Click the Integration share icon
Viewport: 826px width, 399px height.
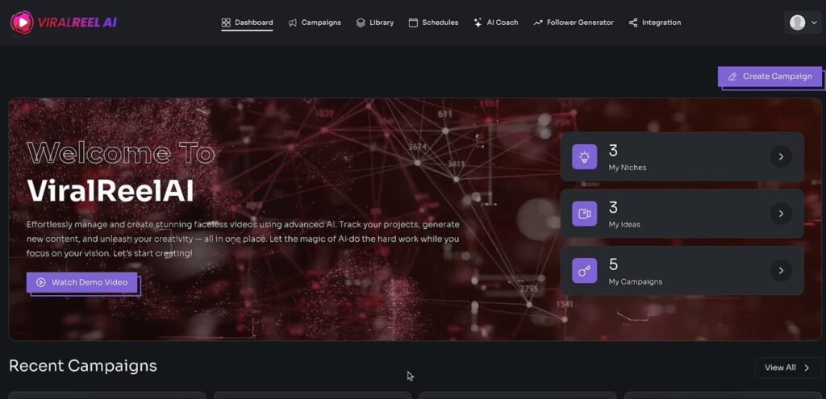point(633,23)
